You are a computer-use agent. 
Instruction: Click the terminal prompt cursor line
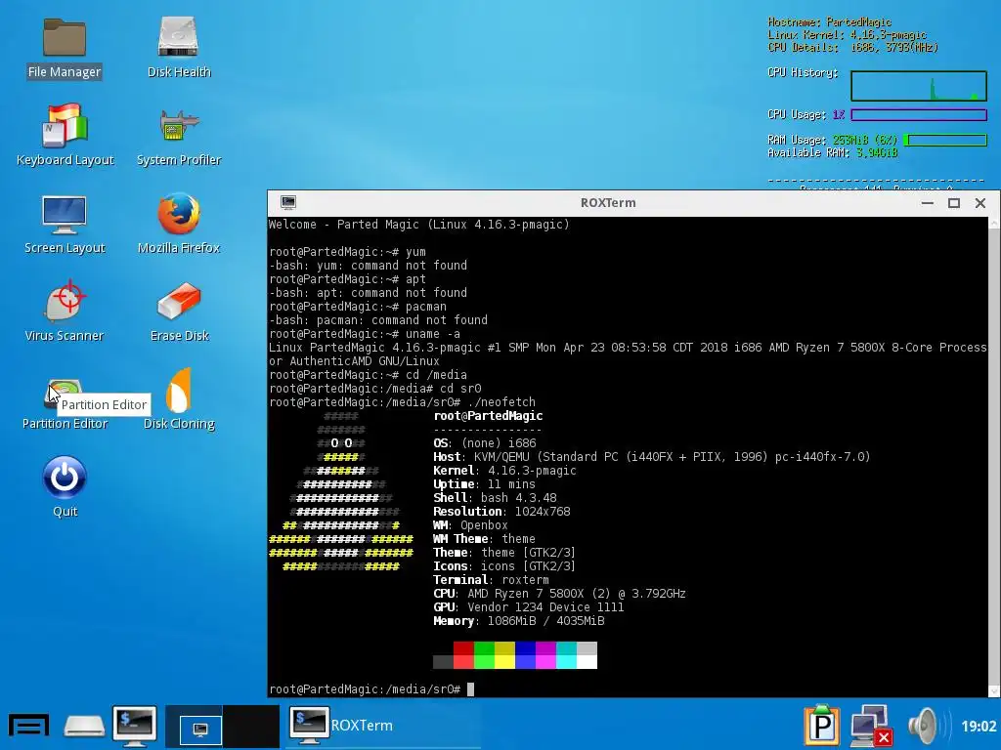(371, 688)
